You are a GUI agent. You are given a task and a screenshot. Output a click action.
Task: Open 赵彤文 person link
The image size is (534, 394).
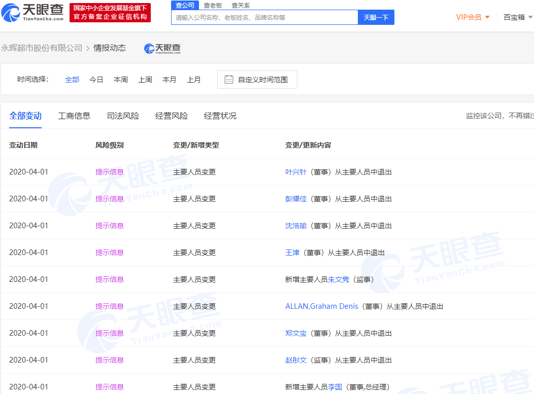point(295,360)
